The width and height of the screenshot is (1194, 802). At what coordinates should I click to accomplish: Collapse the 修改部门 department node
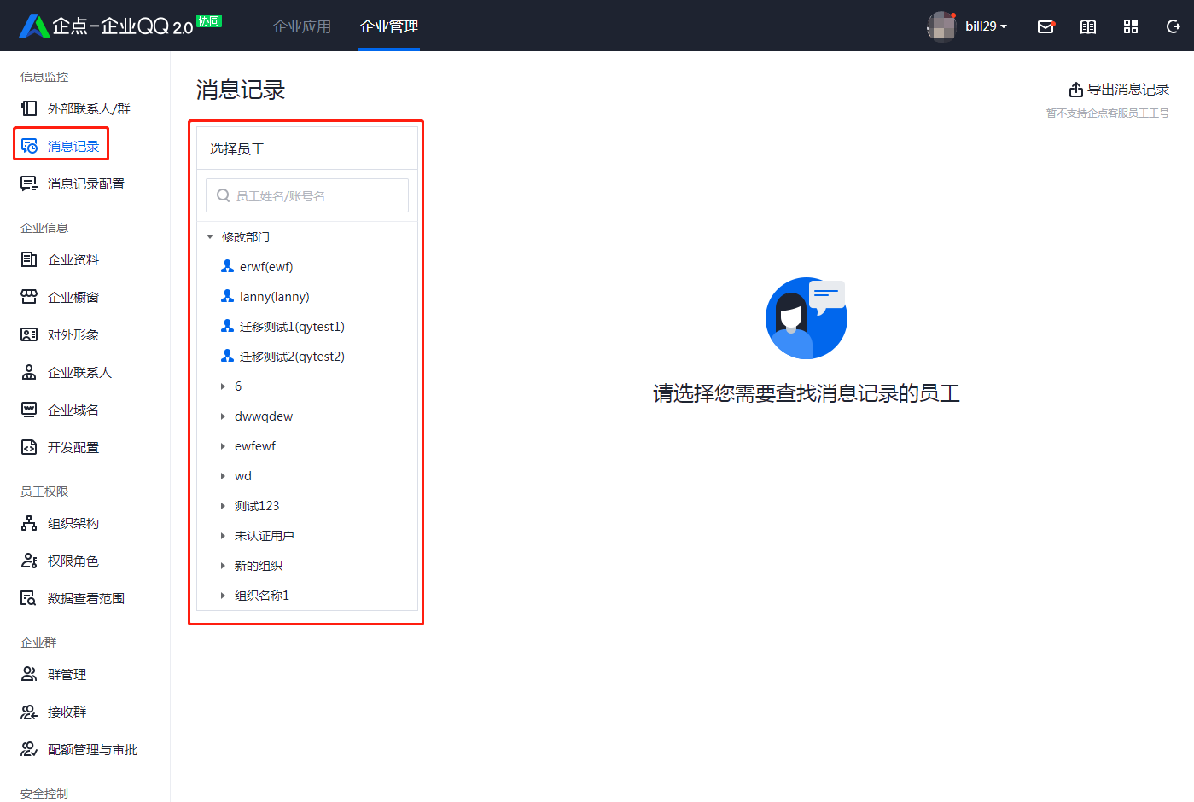click(210, 237)
